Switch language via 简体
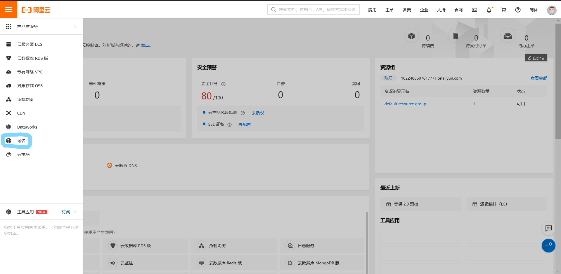Screen dimensions: 561x274 point(534,10)
